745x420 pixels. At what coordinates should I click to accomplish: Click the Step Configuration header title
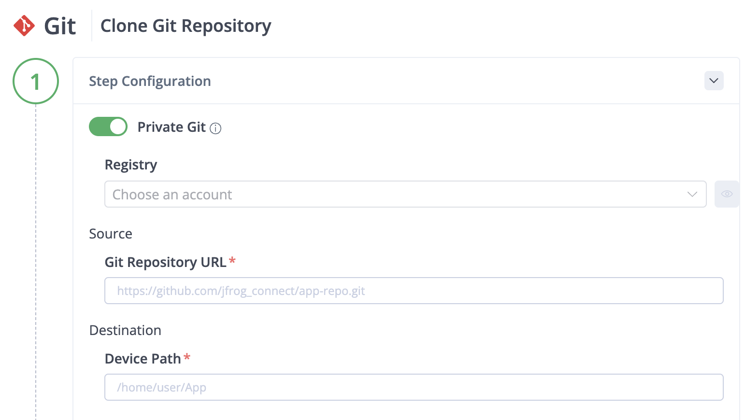[x=150, y=81]
